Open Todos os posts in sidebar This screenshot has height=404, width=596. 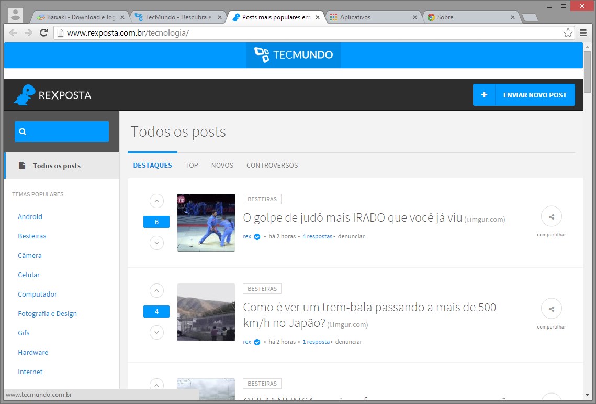[x=62, y=166]
